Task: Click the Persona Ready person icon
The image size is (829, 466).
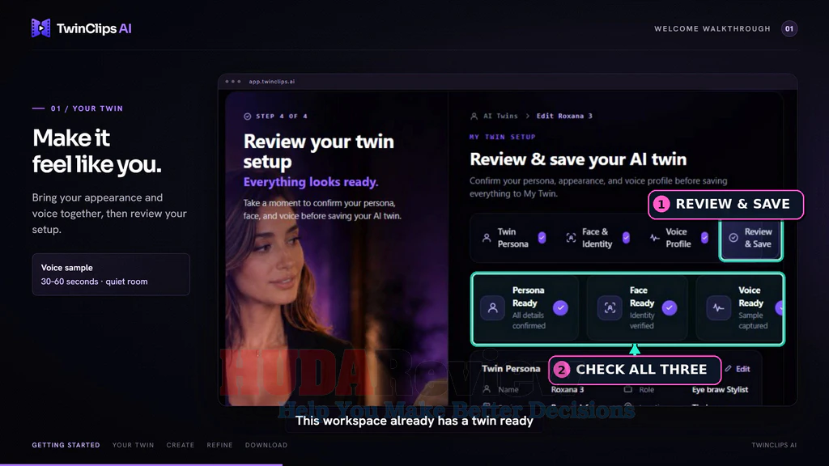Action: tap(493, 307)
